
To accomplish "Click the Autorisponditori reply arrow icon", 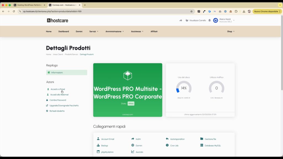I will [x=167, y=139].
